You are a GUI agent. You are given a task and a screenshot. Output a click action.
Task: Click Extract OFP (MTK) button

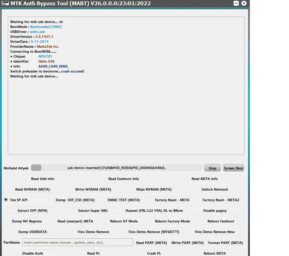pyautogui.click(x=32, y=210)
